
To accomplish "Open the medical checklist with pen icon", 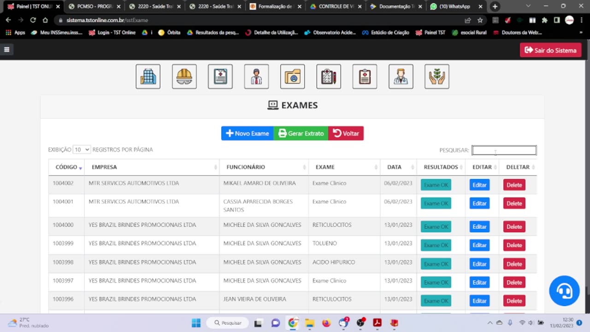I will [329, 77].
